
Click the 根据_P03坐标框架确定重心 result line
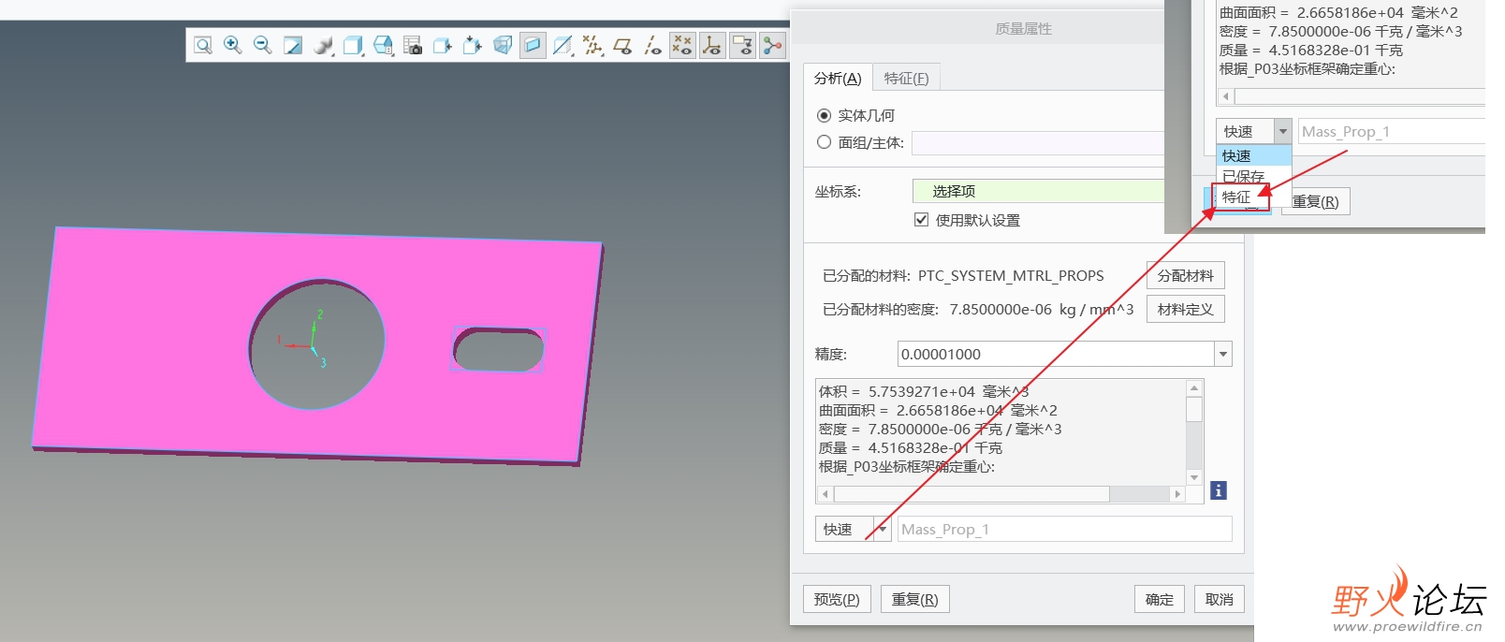(906, 466)
